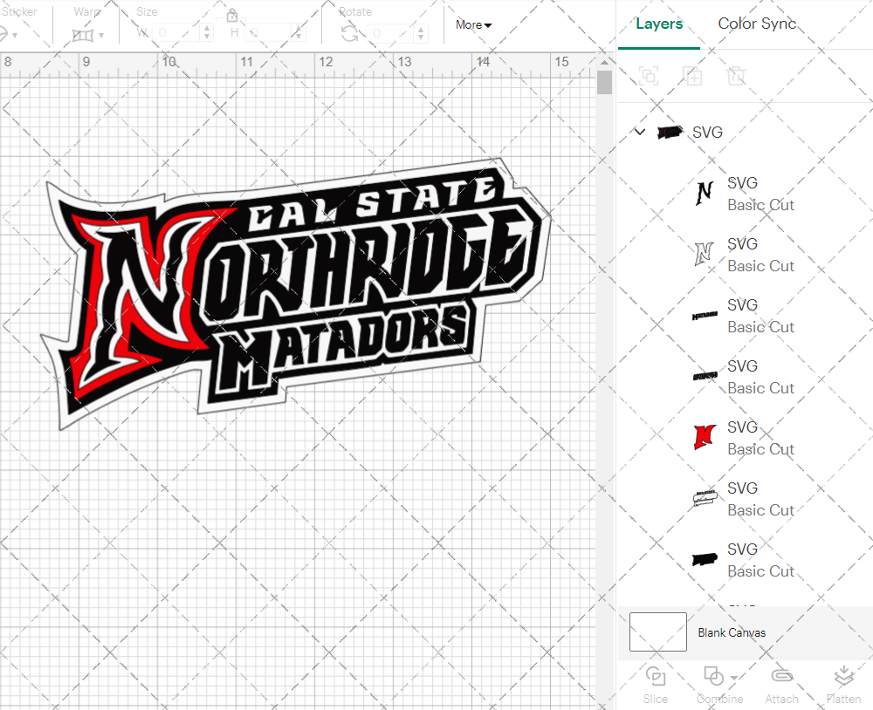
Task: Click the Duplicate layer icon
Action: 692,76
